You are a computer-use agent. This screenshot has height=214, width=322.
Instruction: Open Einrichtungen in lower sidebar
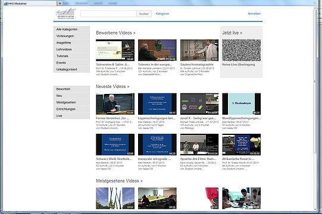click(x=71, y=109)
